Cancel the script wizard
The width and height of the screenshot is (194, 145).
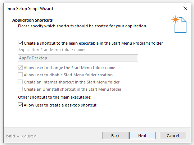click(x=173, y=136)
